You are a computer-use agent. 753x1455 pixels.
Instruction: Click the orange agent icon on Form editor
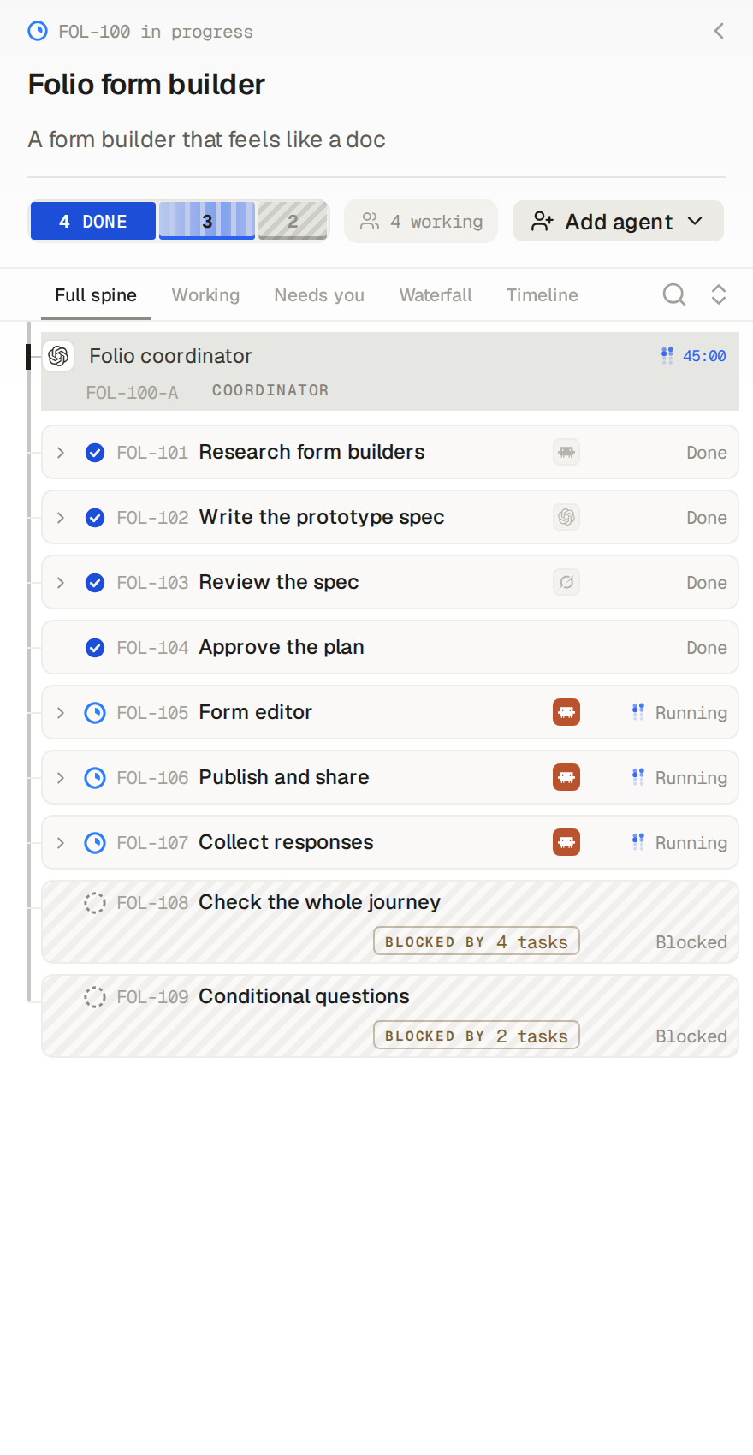566,712
